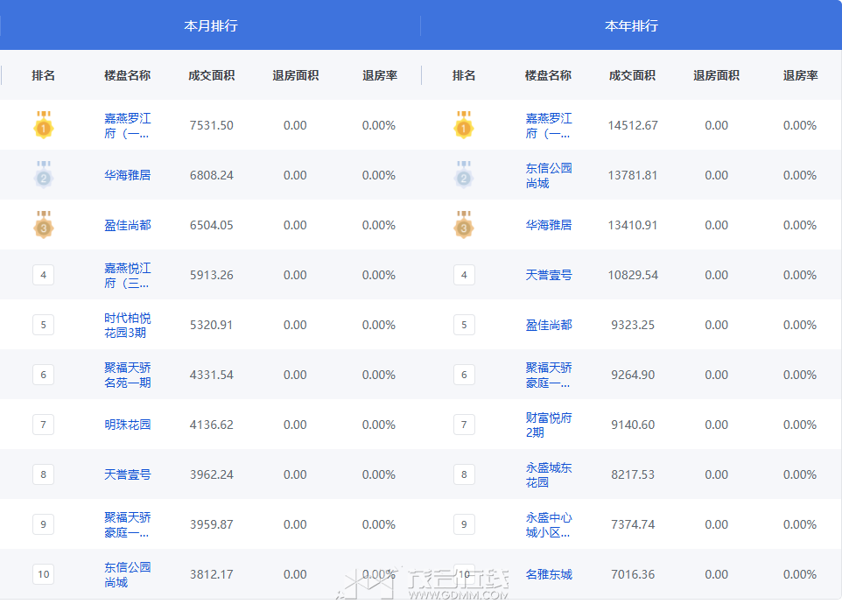Click rank 7 badge in yearly ranking
The width and height of the screenshot is (842, 604).
(x=464, y=425)
